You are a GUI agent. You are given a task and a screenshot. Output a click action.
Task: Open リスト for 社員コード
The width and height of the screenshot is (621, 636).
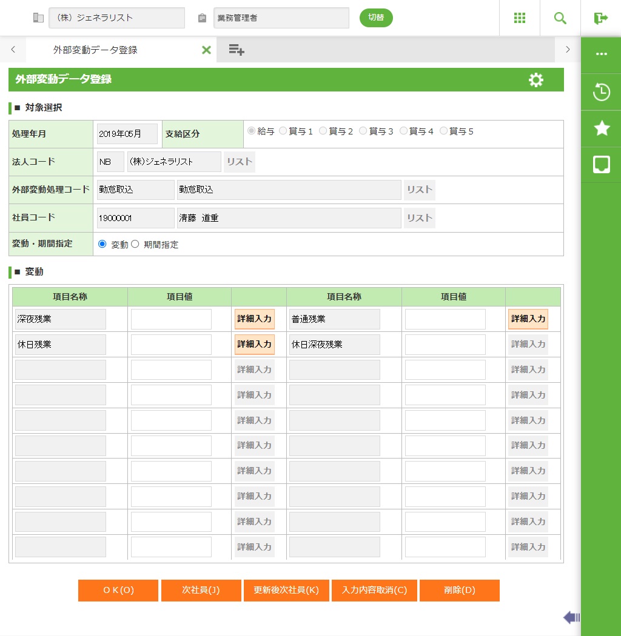[420, 218]
